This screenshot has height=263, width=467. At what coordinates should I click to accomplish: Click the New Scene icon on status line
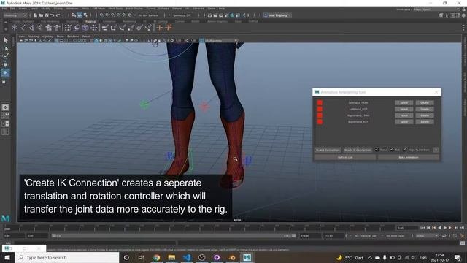36,15
